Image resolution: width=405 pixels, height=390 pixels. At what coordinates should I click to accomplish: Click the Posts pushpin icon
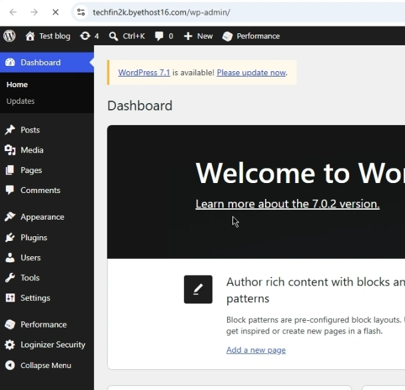click(x=10, y=130)
